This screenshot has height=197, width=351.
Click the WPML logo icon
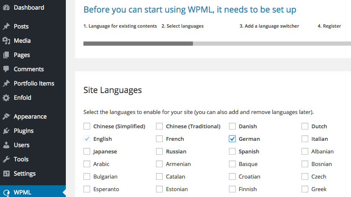tap(6, 193)
